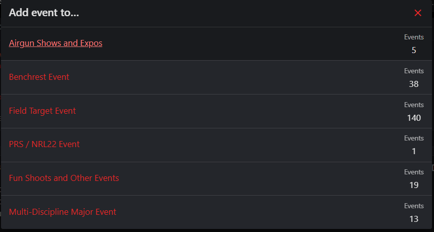Click the Events label in Airgun Shows row

pos(414,37)
